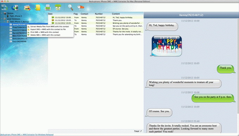Image resolution: width=239 pixels, height=136 pixels.
Task: Sort by the Number column header
Action: coord(99,14)
